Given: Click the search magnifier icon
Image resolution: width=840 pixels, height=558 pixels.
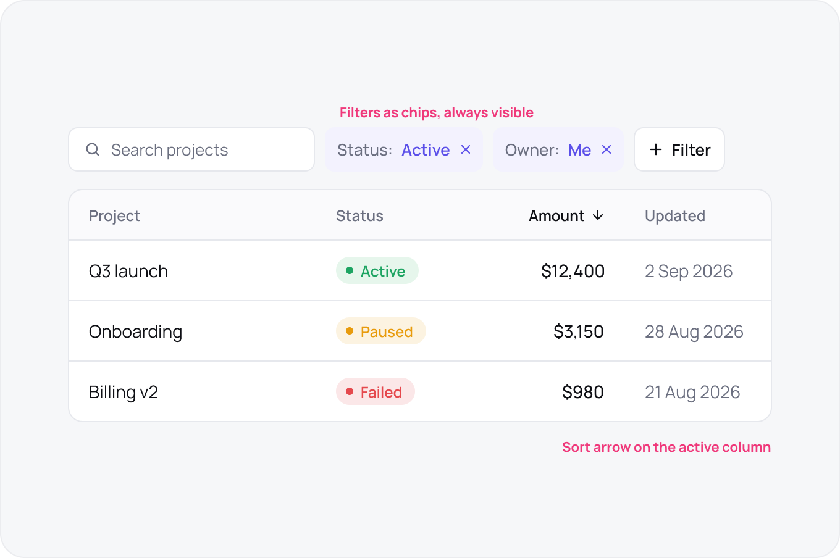Looking at the screenshot, I should 93,149.
